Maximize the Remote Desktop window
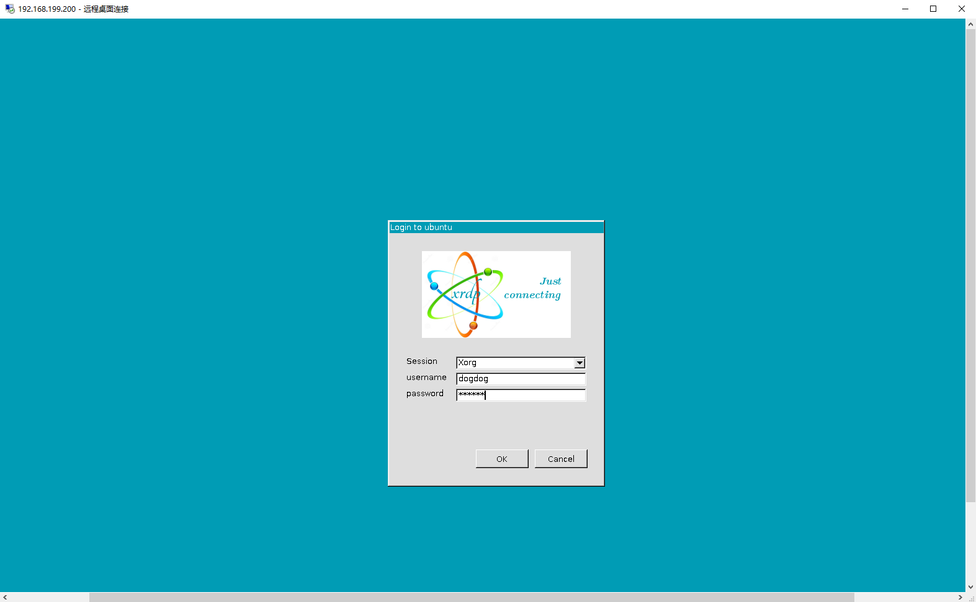976x602 pixels. pyautogui.click(x=933, y=9)
